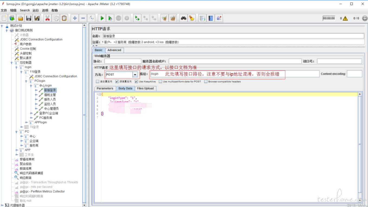
Task: Select 聚合报告 listener
Action: pos(25,164)
